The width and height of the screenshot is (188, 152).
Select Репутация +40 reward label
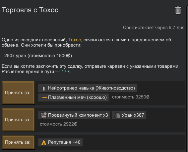64,142
